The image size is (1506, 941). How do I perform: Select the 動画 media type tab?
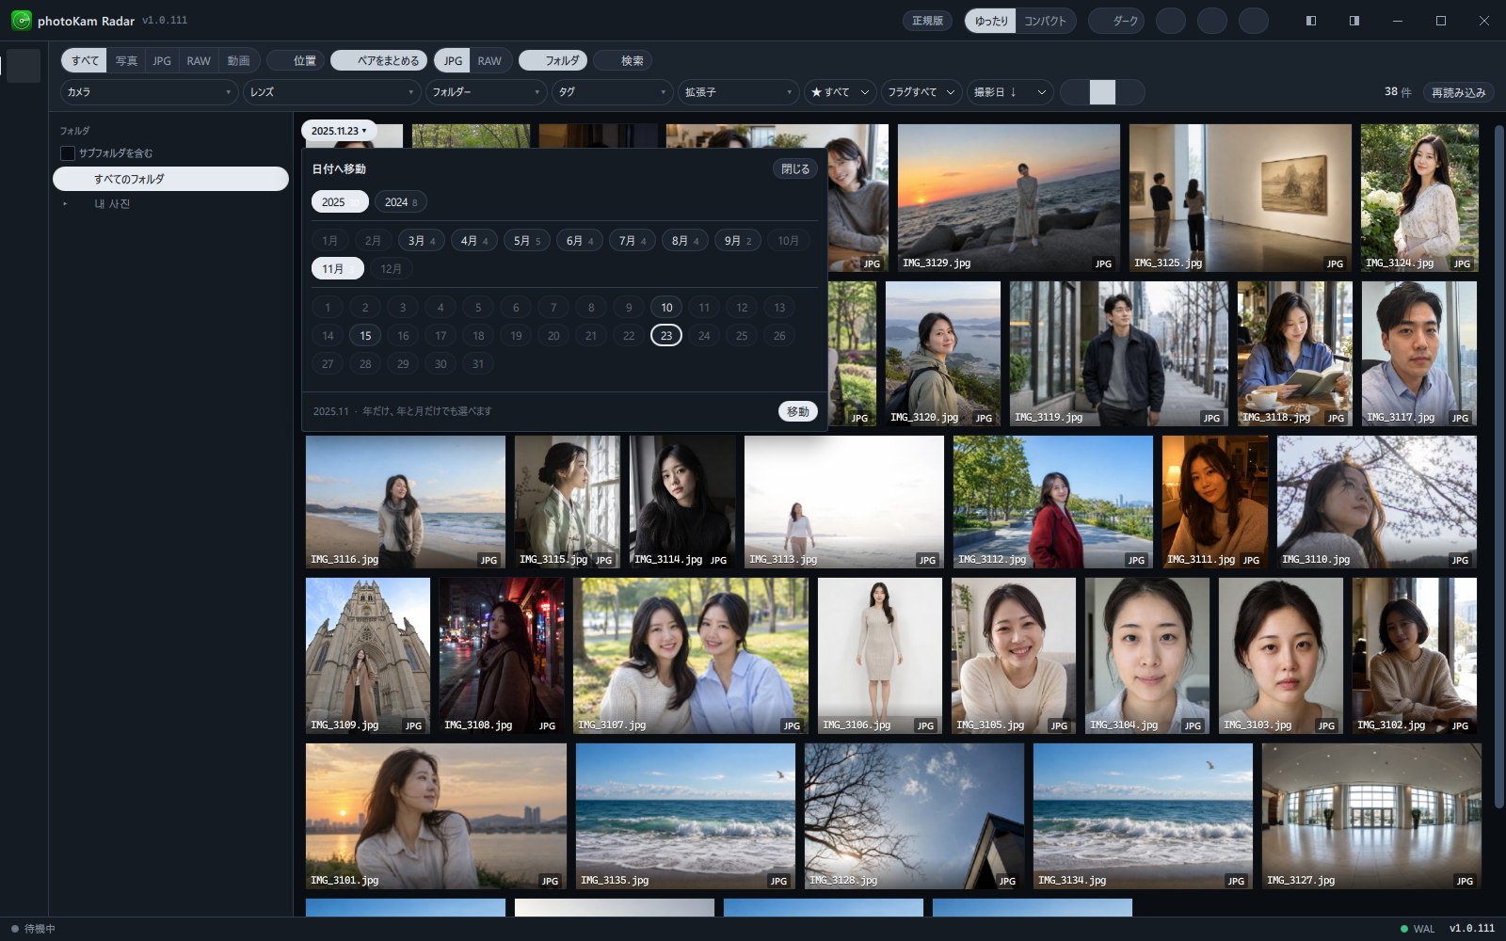tap(238, 60)
